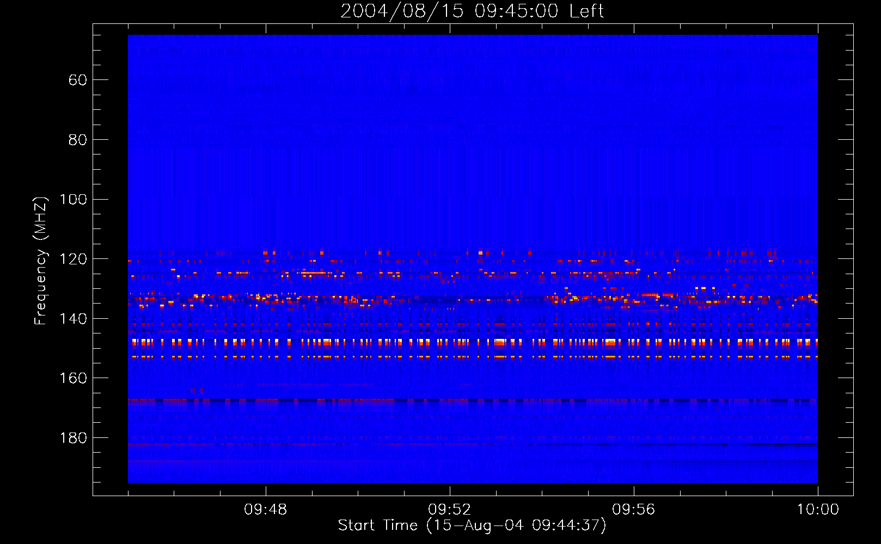The height and width of the screenshot is (544, 881).
Task: Click the 100 MHz frequency tick label
Action: 73,200
